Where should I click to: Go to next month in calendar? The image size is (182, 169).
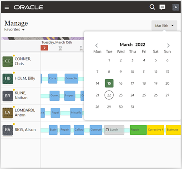click(168, 46)
